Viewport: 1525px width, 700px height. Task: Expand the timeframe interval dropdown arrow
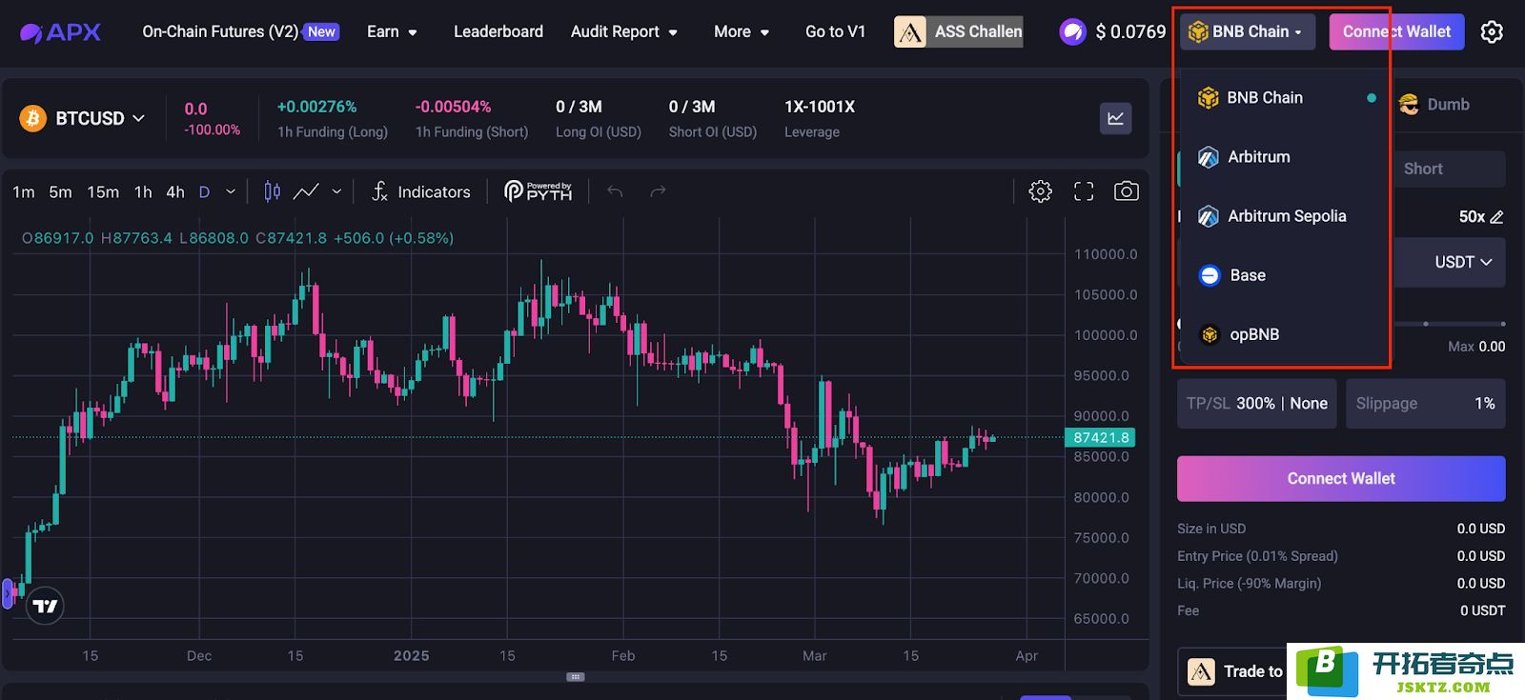coord(231,191)
